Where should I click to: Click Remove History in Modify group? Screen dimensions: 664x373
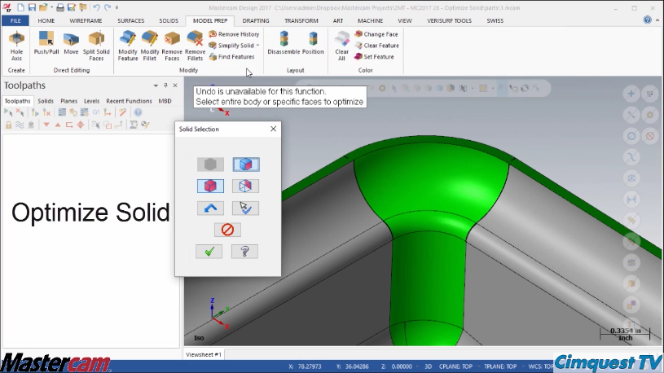point(234,34)
